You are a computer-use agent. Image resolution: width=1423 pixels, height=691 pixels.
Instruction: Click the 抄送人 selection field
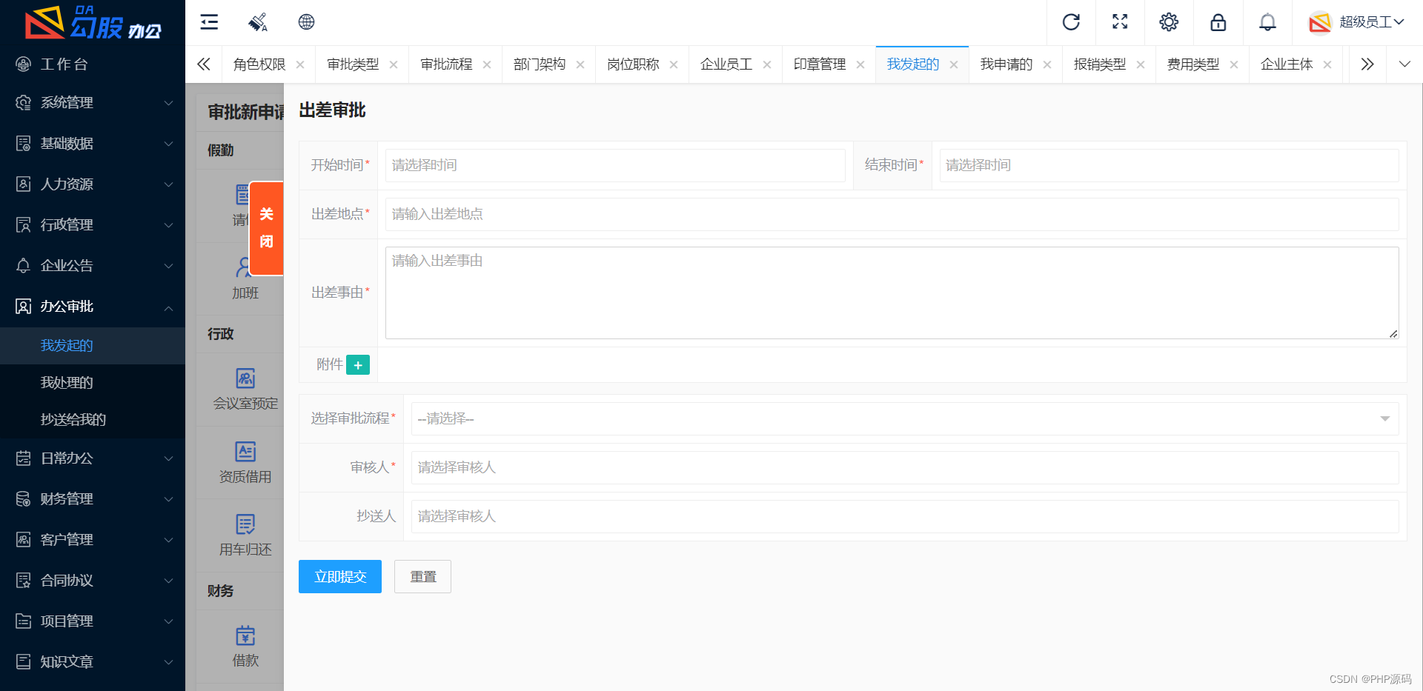(905, 516)
